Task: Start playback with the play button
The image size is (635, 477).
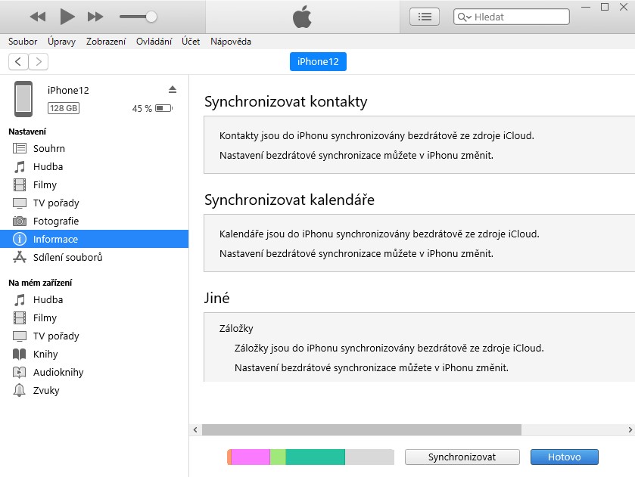Action: coord(67,17)
